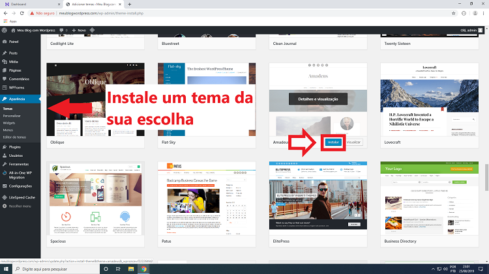Click the Codilight Lite theme name
This screenshot has width=489, height=274.
[62, 44]
